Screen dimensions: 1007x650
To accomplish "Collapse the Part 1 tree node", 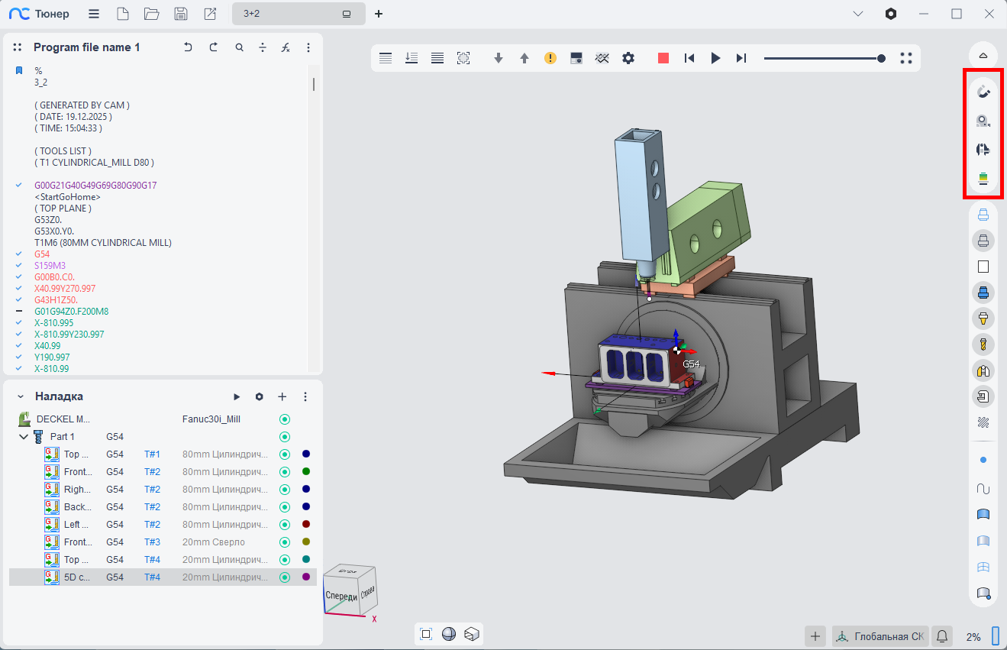I will click(x=24, y=437).
